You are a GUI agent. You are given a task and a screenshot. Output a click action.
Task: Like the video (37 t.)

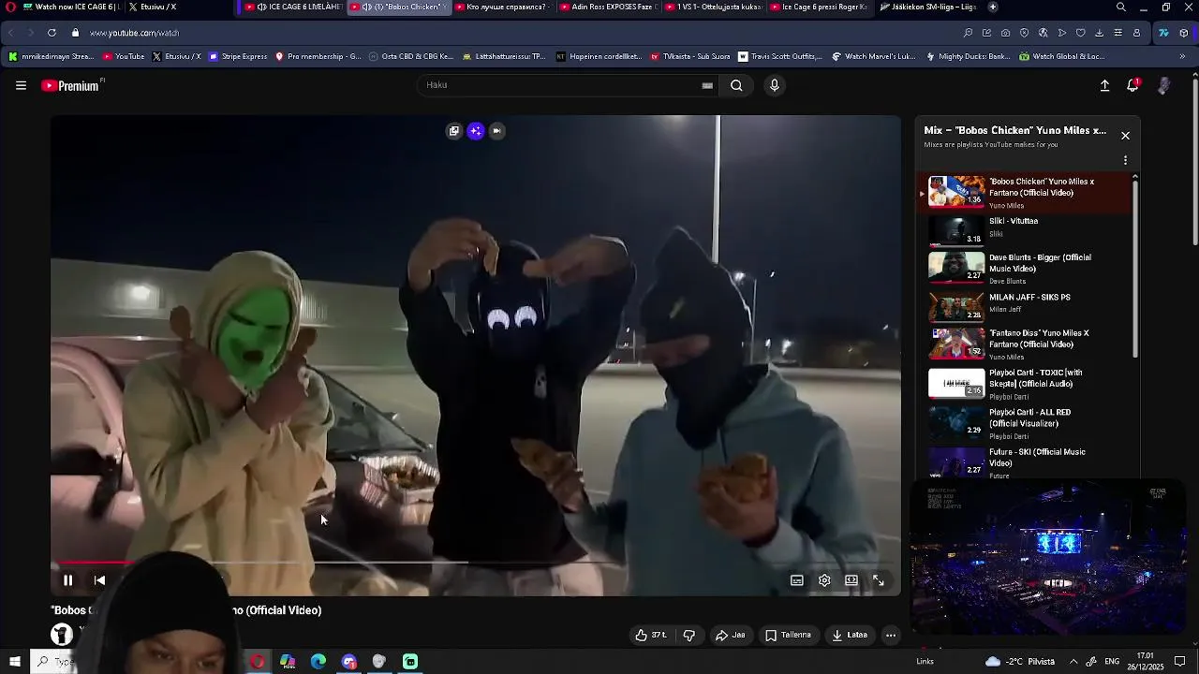pos(651,635)
